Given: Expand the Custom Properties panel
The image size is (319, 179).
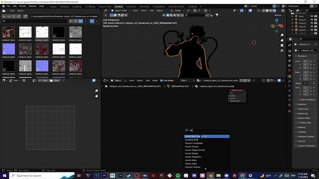Looking at the screenshot, I should (x=306, y=146).
